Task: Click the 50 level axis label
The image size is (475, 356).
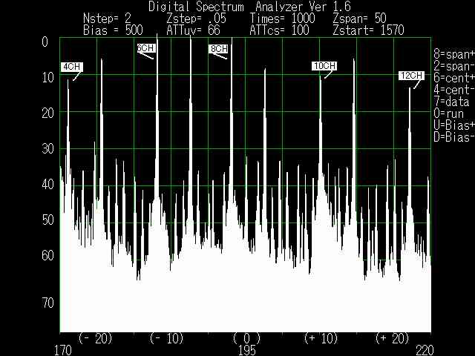Action: [47, 220]
